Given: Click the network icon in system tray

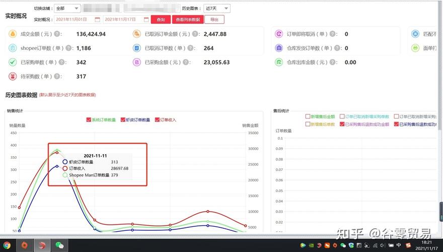Looking at the screenshot, I should pos(375,245).
